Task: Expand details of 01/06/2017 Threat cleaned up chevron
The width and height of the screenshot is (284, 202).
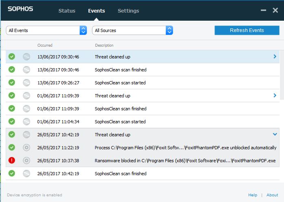Action: tap(275, 95)
